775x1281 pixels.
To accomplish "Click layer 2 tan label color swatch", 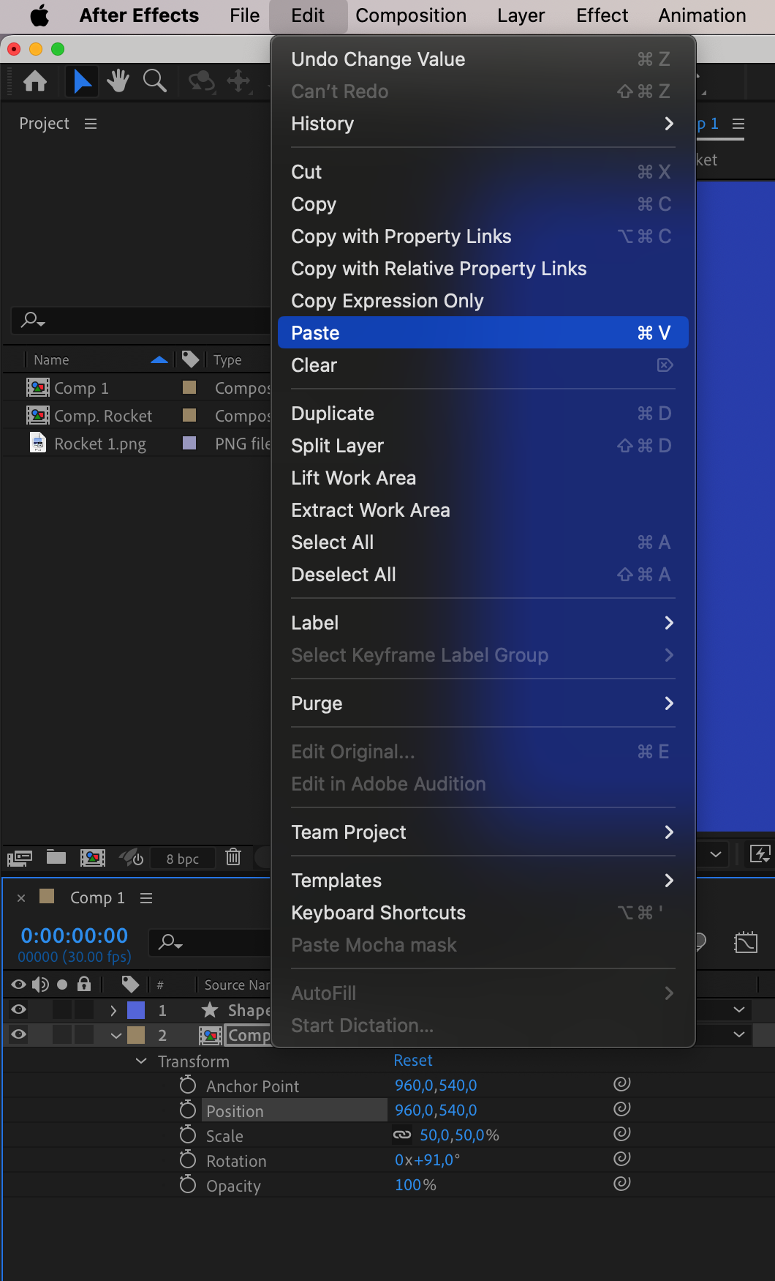I will (136, 1035).
